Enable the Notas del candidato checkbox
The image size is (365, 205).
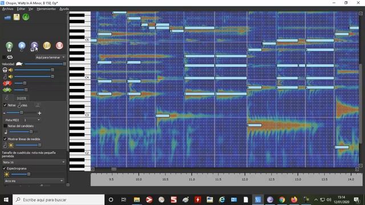pyautogui.click(x=5, y=126)
